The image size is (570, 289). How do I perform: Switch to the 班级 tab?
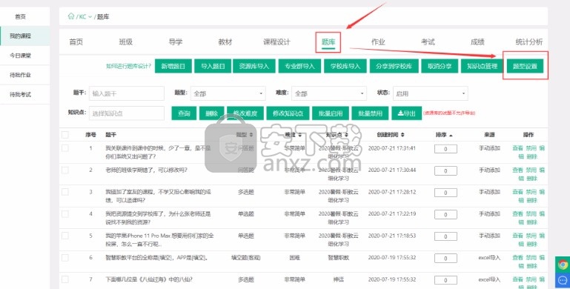(126, 41)
